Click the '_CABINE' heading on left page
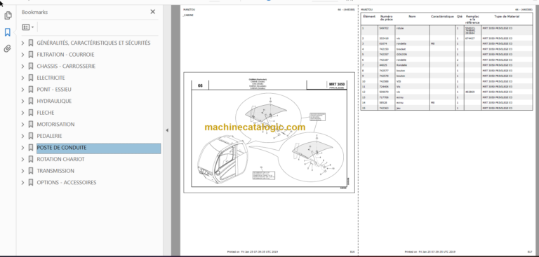Viewport: 539px width, 257px height. tap(188, 15)
